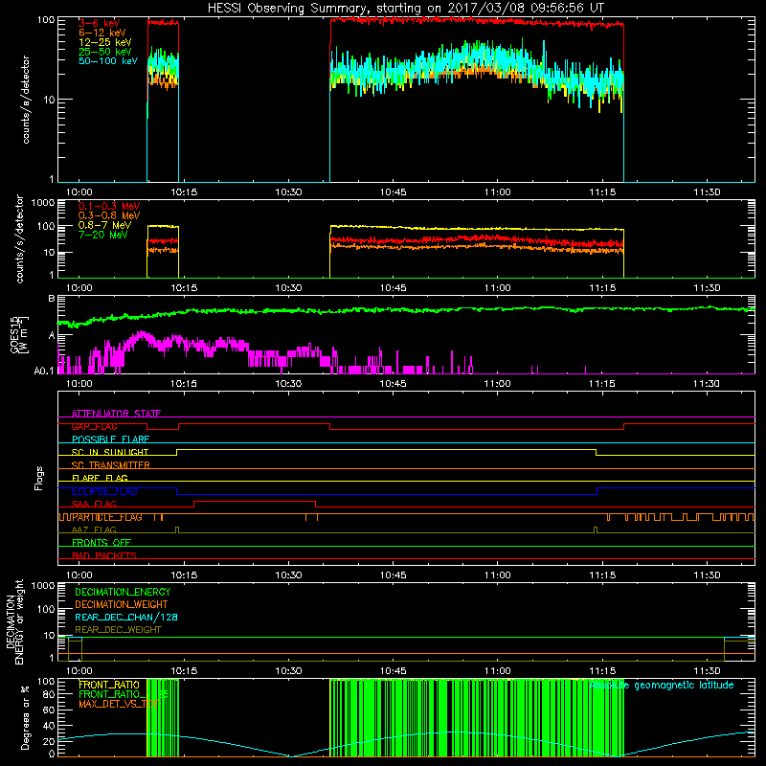Click the '0.8-7 MeV' legend label
The image size is (766, 766).
104,225
